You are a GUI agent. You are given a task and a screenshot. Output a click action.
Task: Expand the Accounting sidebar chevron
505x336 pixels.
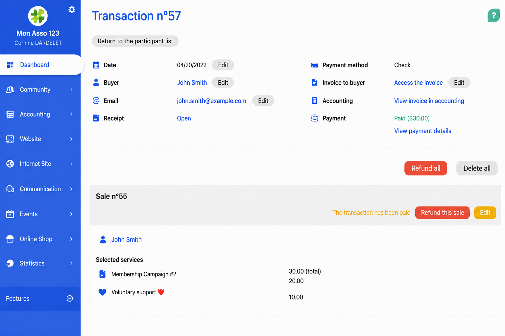(x=71, y=114)
